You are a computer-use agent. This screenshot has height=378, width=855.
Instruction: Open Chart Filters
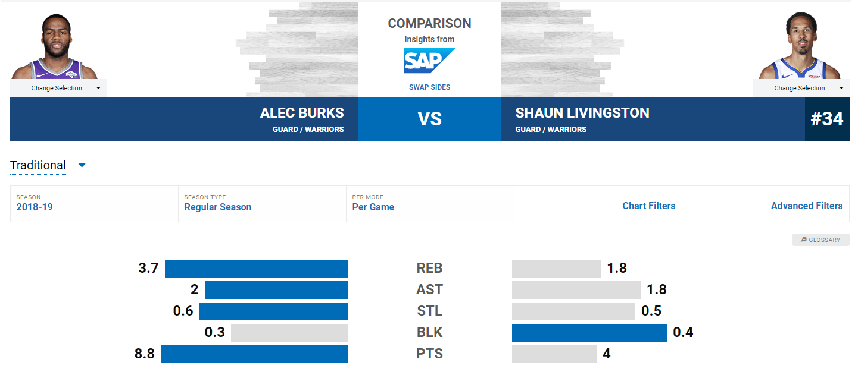tap(649, 206)
